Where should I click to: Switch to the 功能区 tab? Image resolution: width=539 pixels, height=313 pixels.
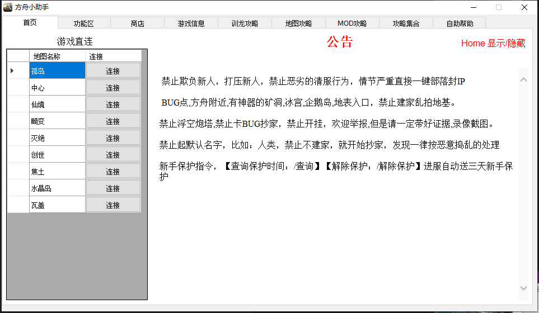84,23
